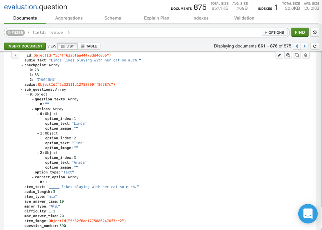Focus the filter query input field
Viewport: 322px width, 230px height.
[143, 32]
